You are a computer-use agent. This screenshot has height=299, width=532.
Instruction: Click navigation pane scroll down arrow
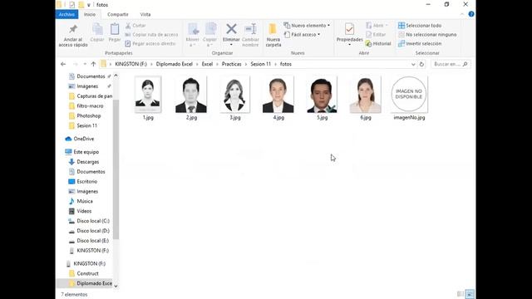(x=116, y=286)
